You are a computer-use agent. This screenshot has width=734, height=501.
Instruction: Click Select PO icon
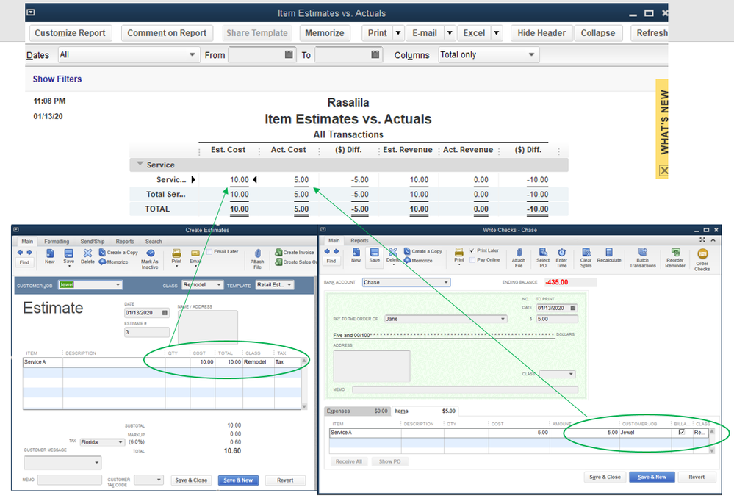[x=543, y=252]
